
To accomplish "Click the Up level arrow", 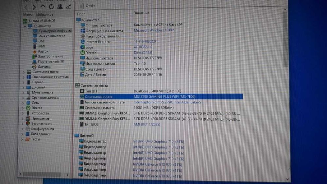I will [43, 7].
